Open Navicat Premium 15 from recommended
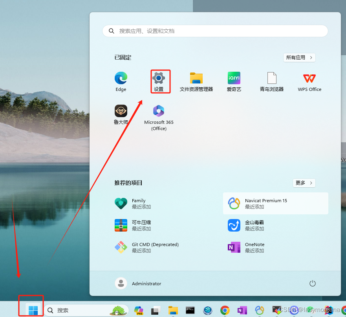The image size is (346, 317). point(276,203)
